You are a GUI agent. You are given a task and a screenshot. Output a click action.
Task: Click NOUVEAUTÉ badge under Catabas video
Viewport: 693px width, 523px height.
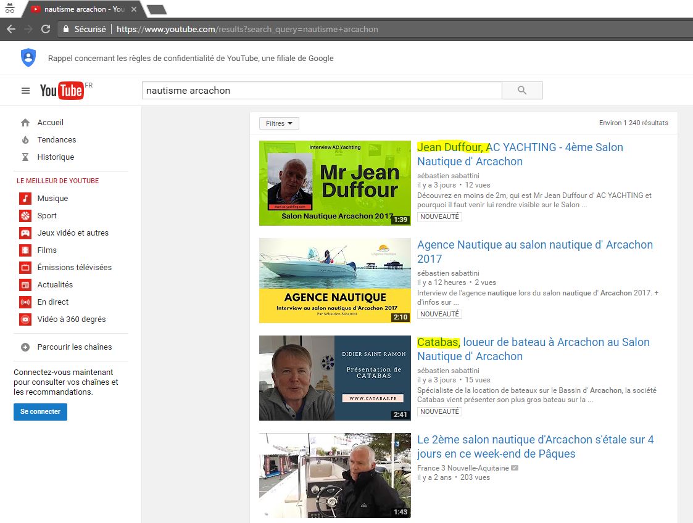coord(440,412)
